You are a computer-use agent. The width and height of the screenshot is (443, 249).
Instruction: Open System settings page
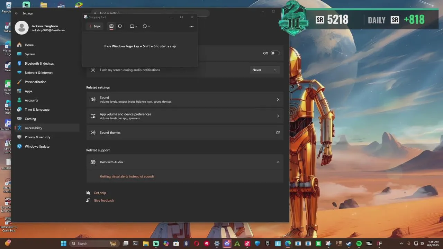pos(47,54)
